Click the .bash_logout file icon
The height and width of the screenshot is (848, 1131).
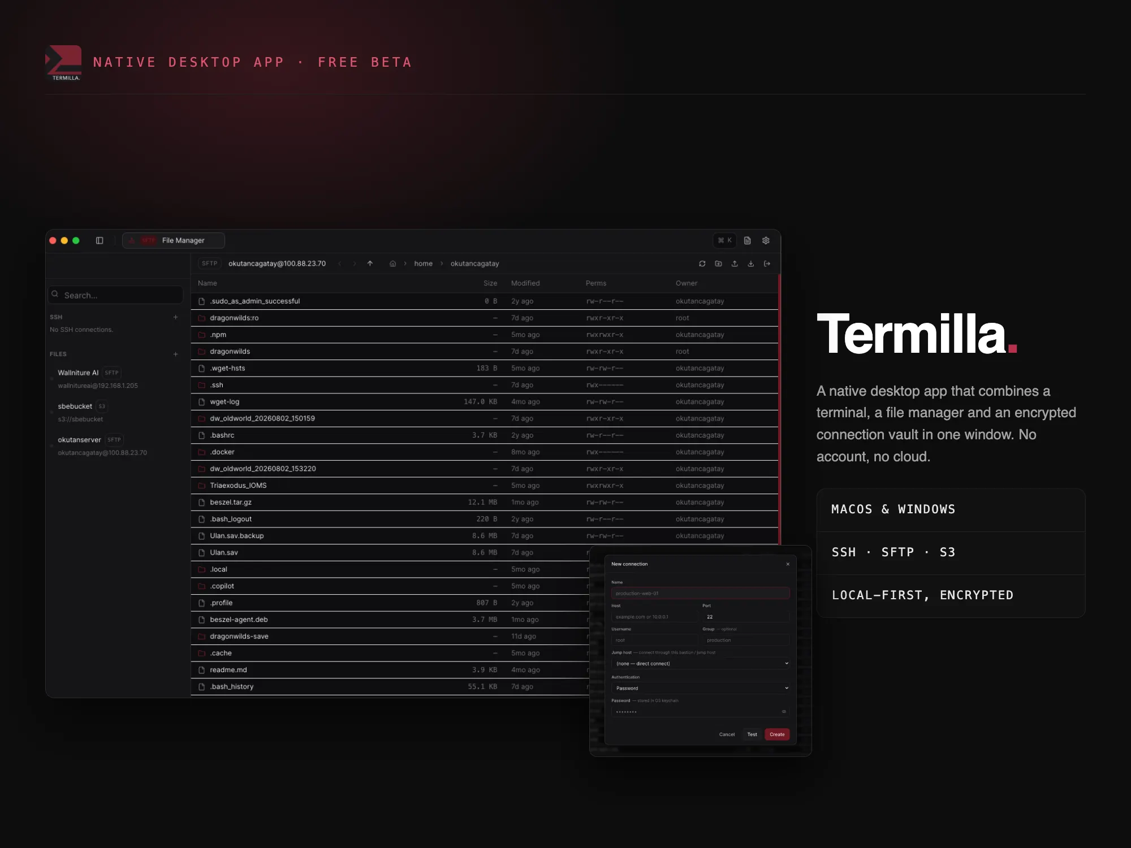pyautogui.click(x=201, y=519)
